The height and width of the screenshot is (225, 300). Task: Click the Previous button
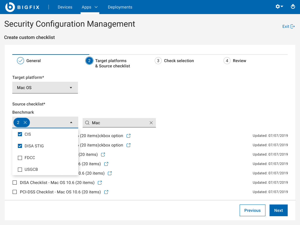point(252,210)
